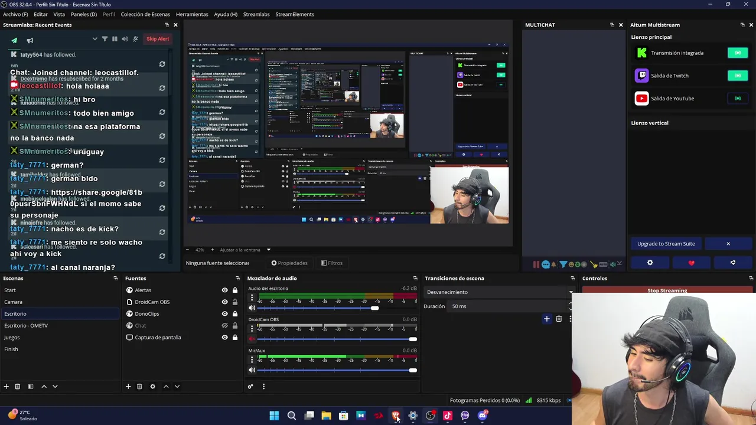Toggle Transmisión integrada output on Kick

(x=737, y=53)
